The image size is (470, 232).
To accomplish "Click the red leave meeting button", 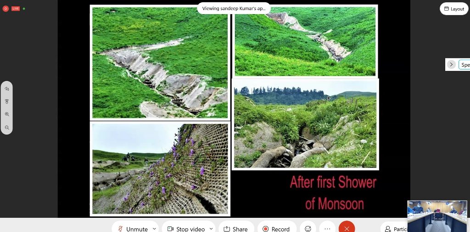I will (347, 229).
